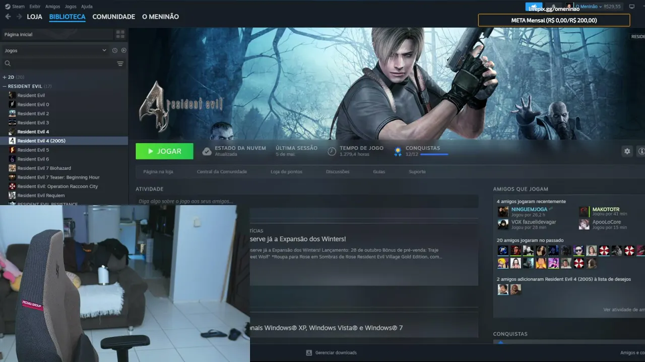Open Suporte link
645x362 pixels.
coord(417,171)
